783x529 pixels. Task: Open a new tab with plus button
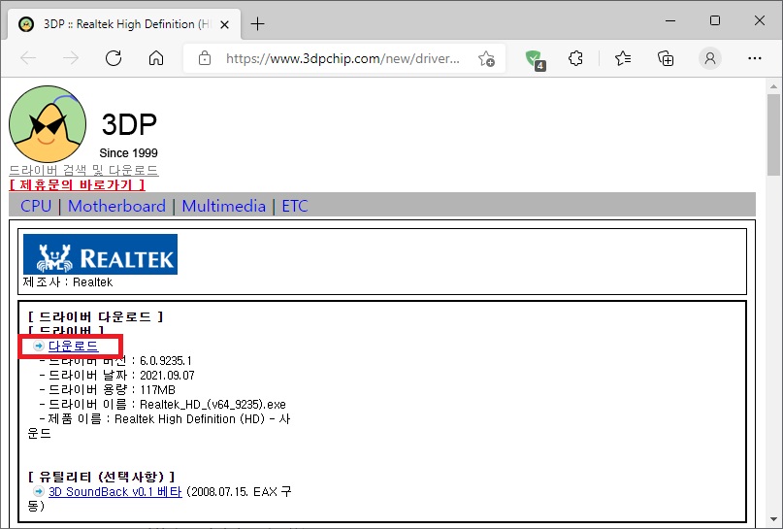pyautogui.click(x=258, y=23)
